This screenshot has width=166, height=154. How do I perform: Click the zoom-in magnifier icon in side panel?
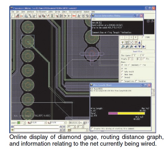[123, 47]
